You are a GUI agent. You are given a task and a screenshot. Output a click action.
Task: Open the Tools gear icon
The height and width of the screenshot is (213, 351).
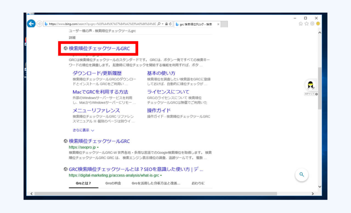pyautogui.click(x=312, y=24)
